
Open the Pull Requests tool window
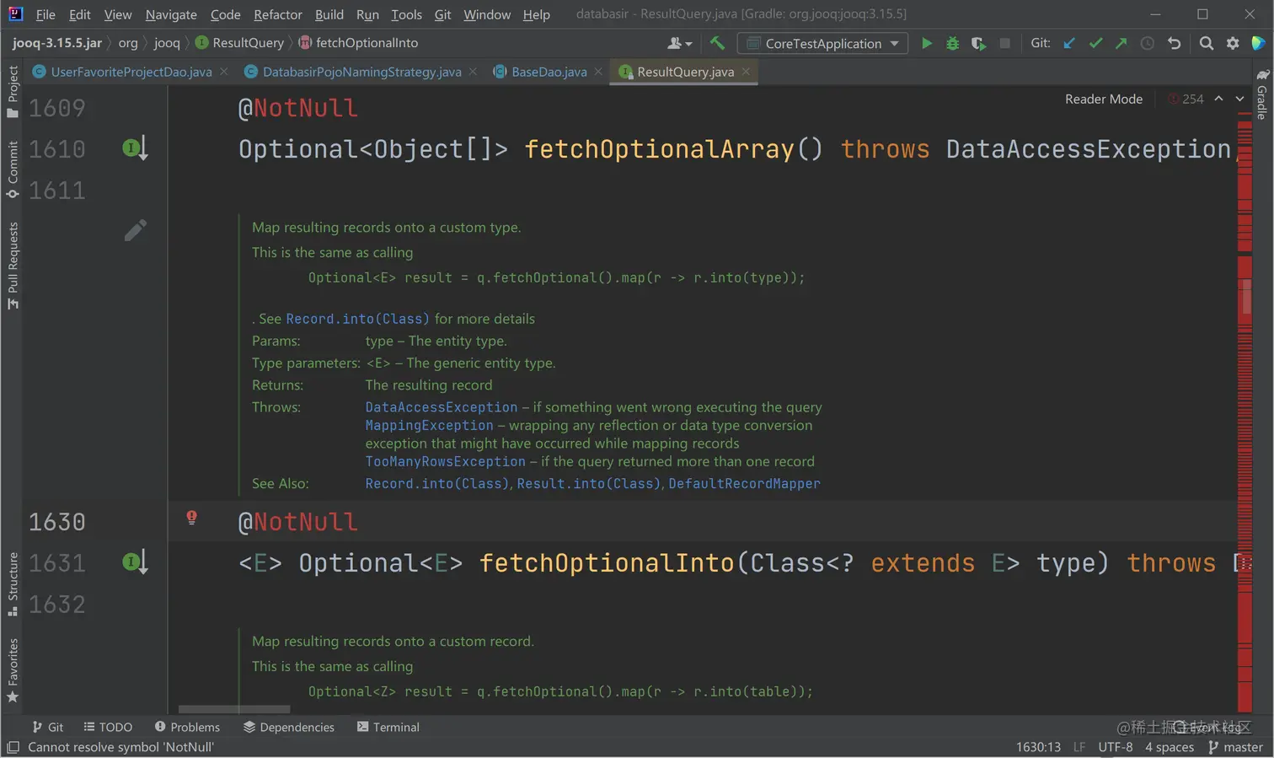[13, 266]
